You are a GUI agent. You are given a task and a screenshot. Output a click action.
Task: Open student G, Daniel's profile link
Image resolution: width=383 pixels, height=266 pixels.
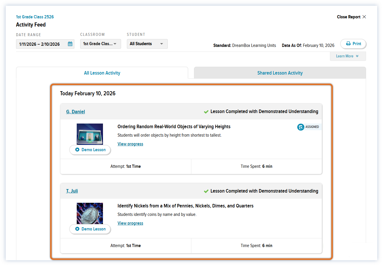[x=76, y=112]
